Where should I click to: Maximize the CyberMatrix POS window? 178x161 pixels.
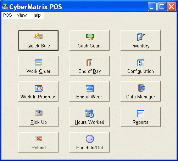pyautogui.click(x=162, y=7)
